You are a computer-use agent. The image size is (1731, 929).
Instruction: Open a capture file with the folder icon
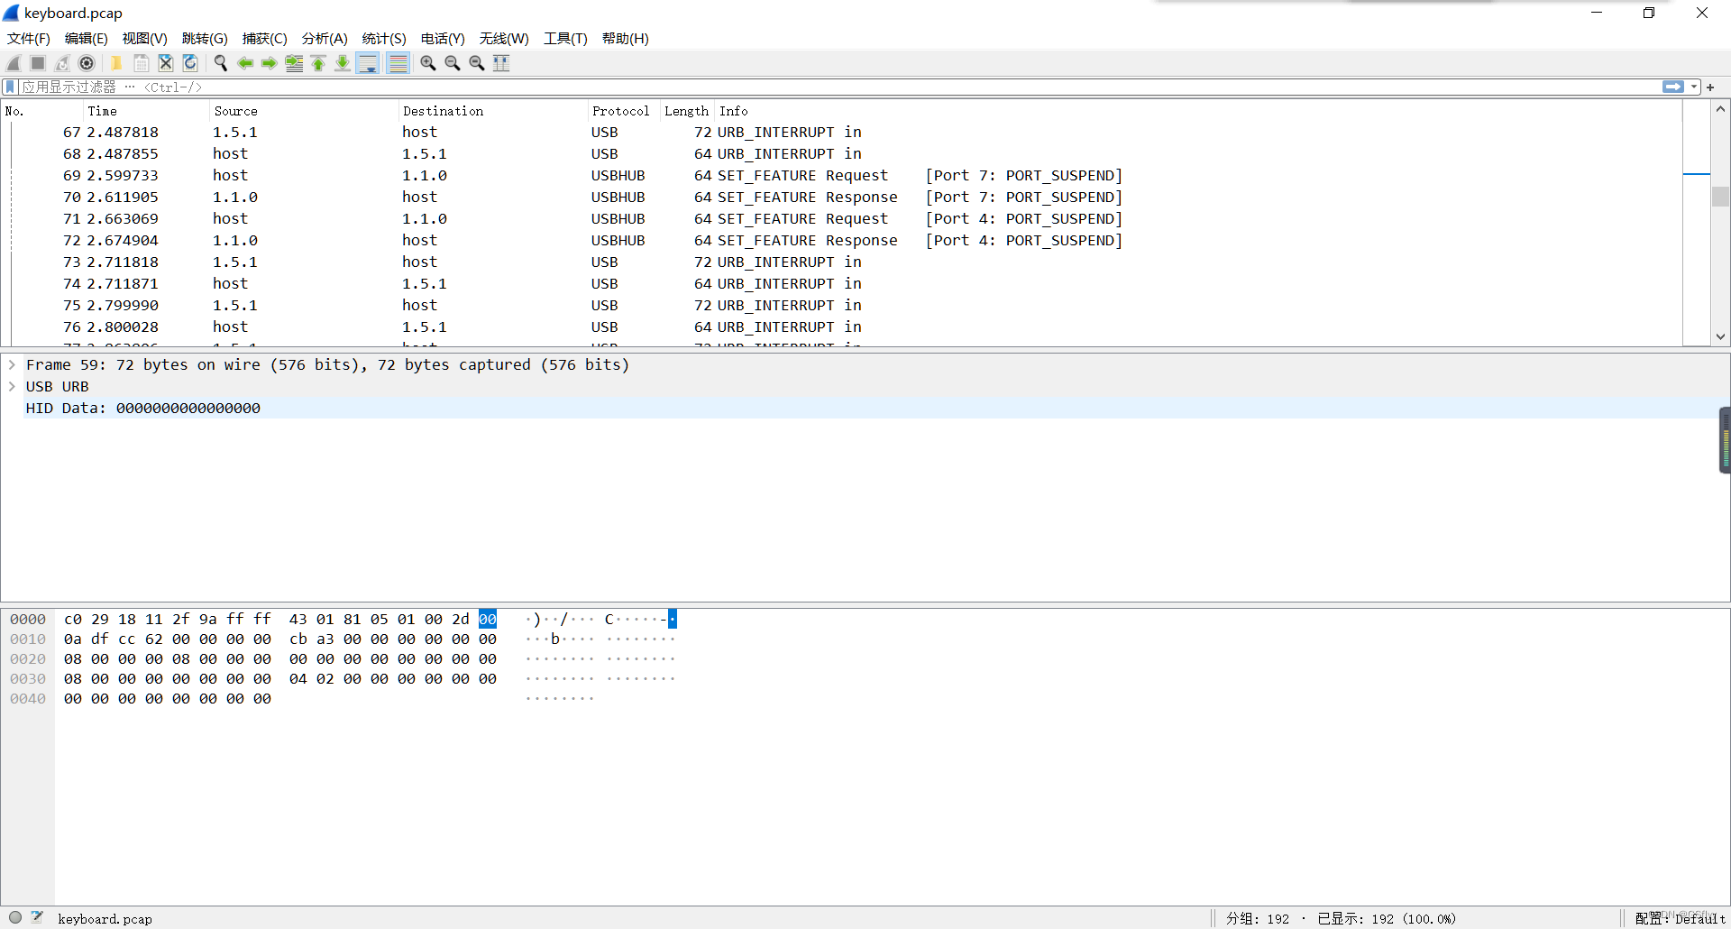click(x=116, y=63)
